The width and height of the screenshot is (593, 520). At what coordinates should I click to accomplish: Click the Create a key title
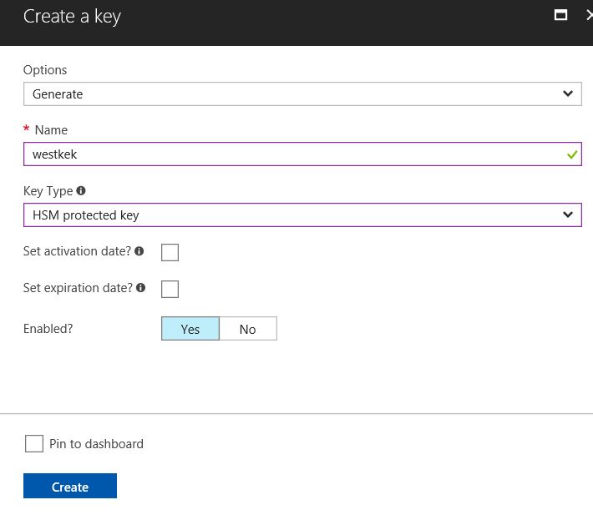[x=72, y=17]
